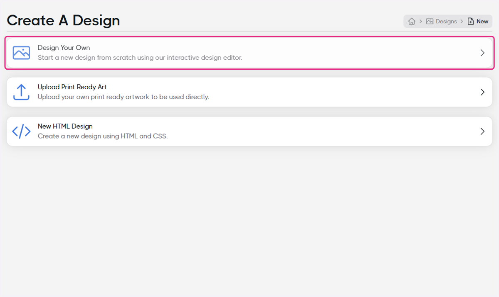Choose the Upload Print Ready Art title
The width and height of the screenshot is (499, 297).
pyautogui.click(x=72, y=87)
